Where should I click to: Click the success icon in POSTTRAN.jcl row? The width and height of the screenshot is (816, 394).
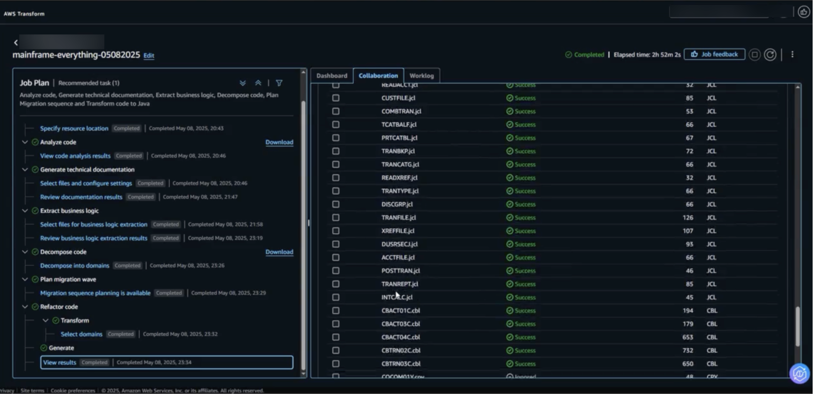click(509, 271)
